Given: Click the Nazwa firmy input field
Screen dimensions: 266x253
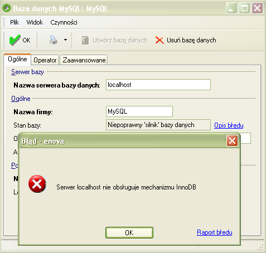Looking at the screenshot, I should coord(139,111).
